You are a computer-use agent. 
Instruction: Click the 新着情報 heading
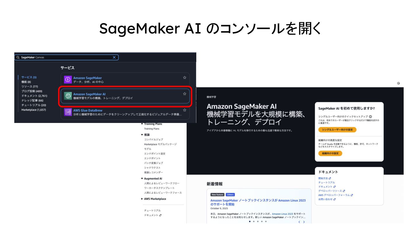(215, 184)
